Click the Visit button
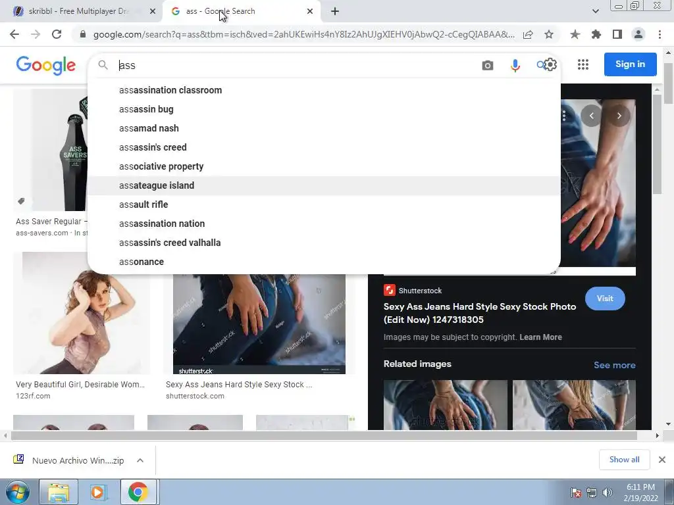 click(x=605, y=299)
